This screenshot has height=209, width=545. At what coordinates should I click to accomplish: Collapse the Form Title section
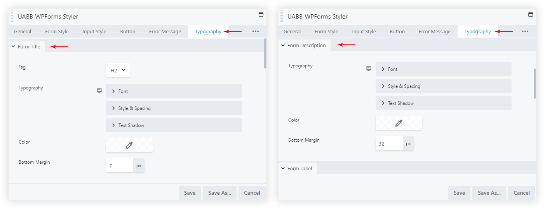[26, 46]
